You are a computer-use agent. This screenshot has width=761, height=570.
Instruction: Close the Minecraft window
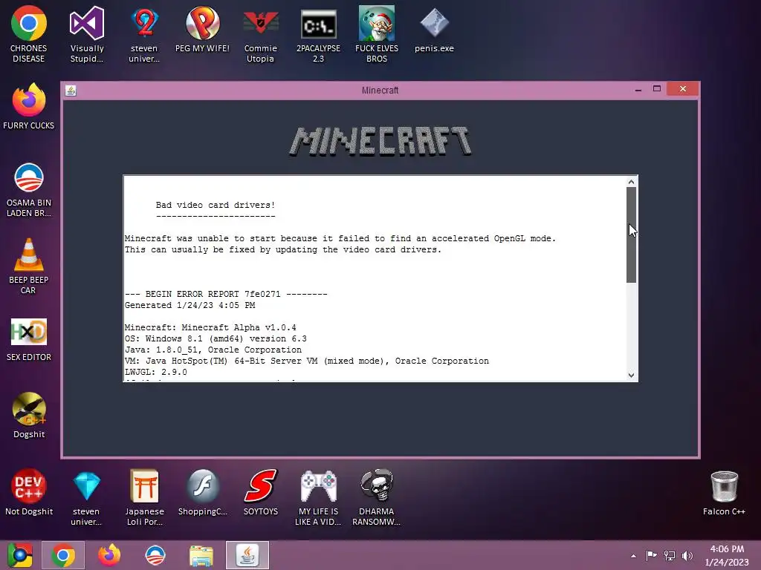click(x=683, y=89)
